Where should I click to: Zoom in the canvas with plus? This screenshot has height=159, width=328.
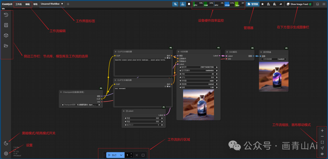point(322,130)
